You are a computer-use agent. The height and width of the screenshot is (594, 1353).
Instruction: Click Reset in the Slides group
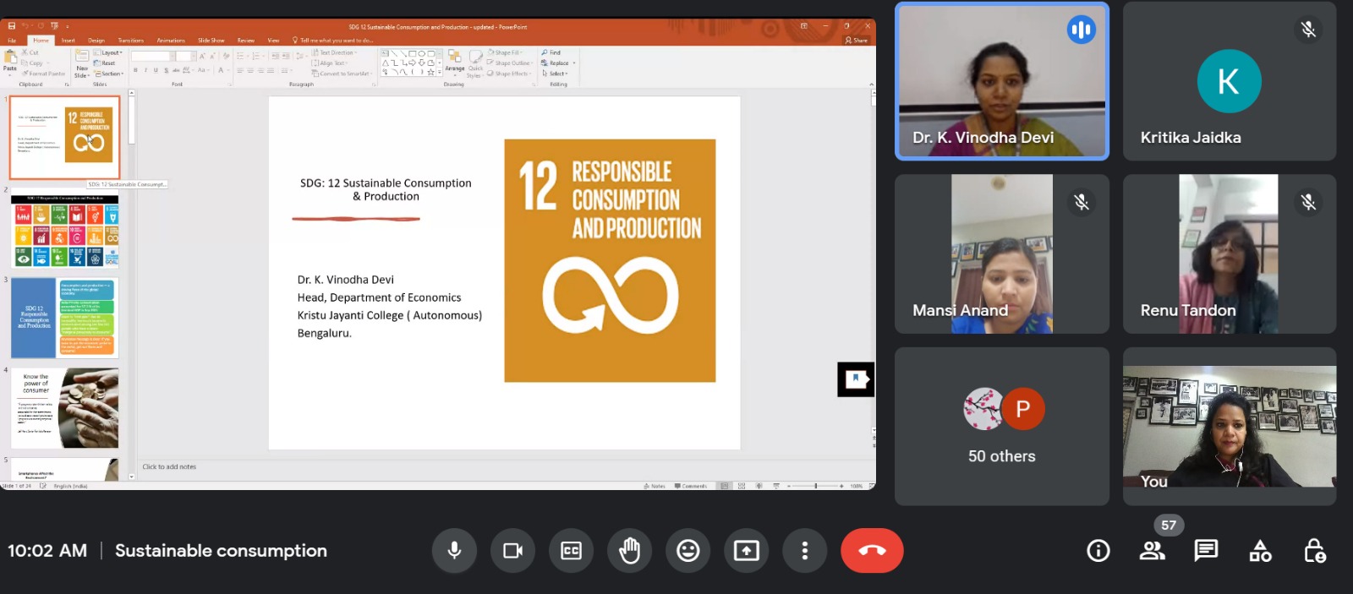pyautogui.click(x=105, y=63)
